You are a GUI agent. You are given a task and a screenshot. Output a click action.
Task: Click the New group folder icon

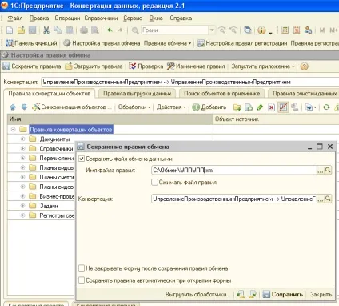click(237, 107)
